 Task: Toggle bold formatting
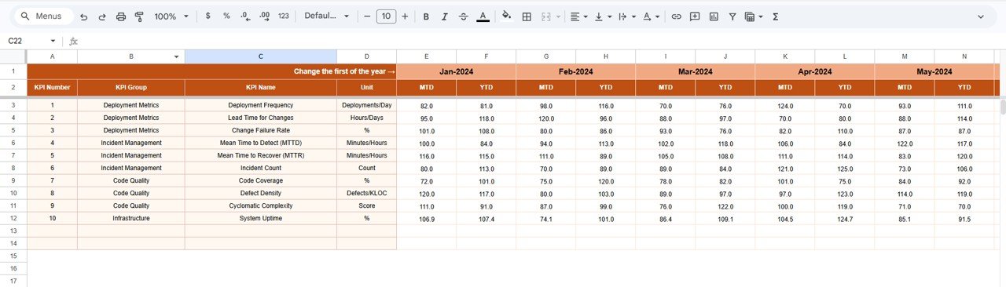tap(426, 16)
